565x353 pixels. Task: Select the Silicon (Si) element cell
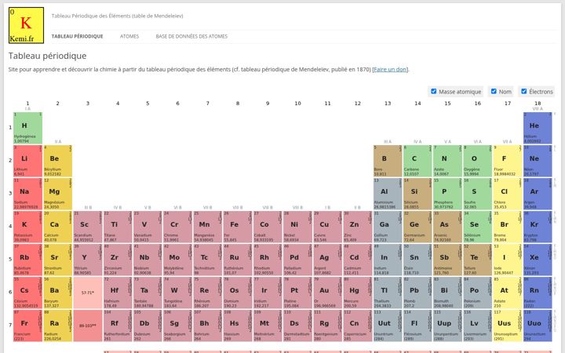(x=417, y=194)
